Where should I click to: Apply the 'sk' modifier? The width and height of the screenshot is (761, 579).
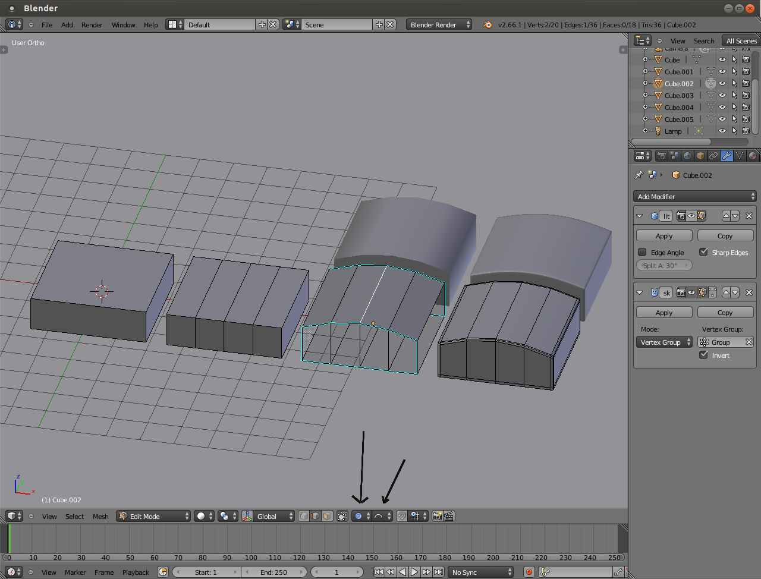click(664, 312)
